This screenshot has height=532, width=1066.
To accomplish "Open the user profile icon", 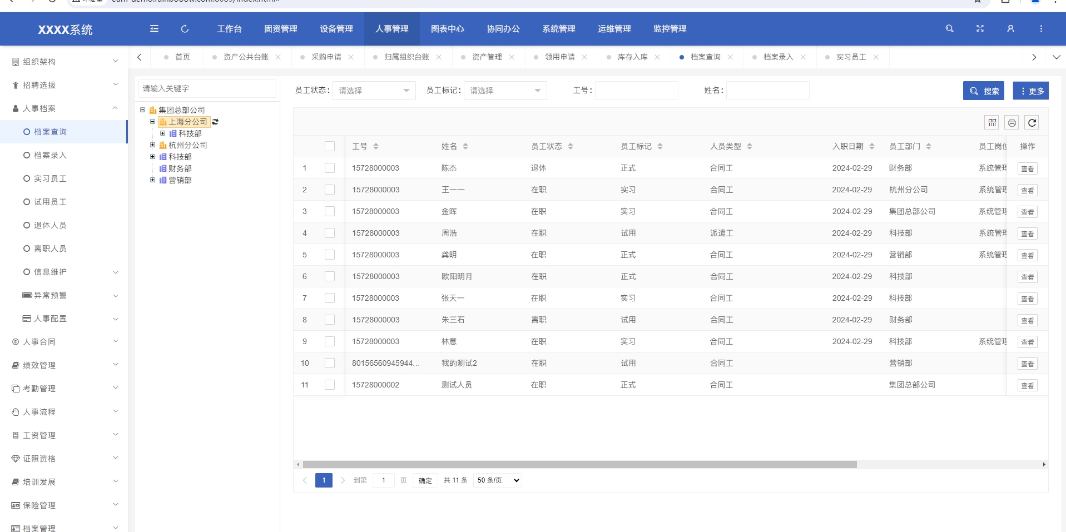I will click(1010, 29).
